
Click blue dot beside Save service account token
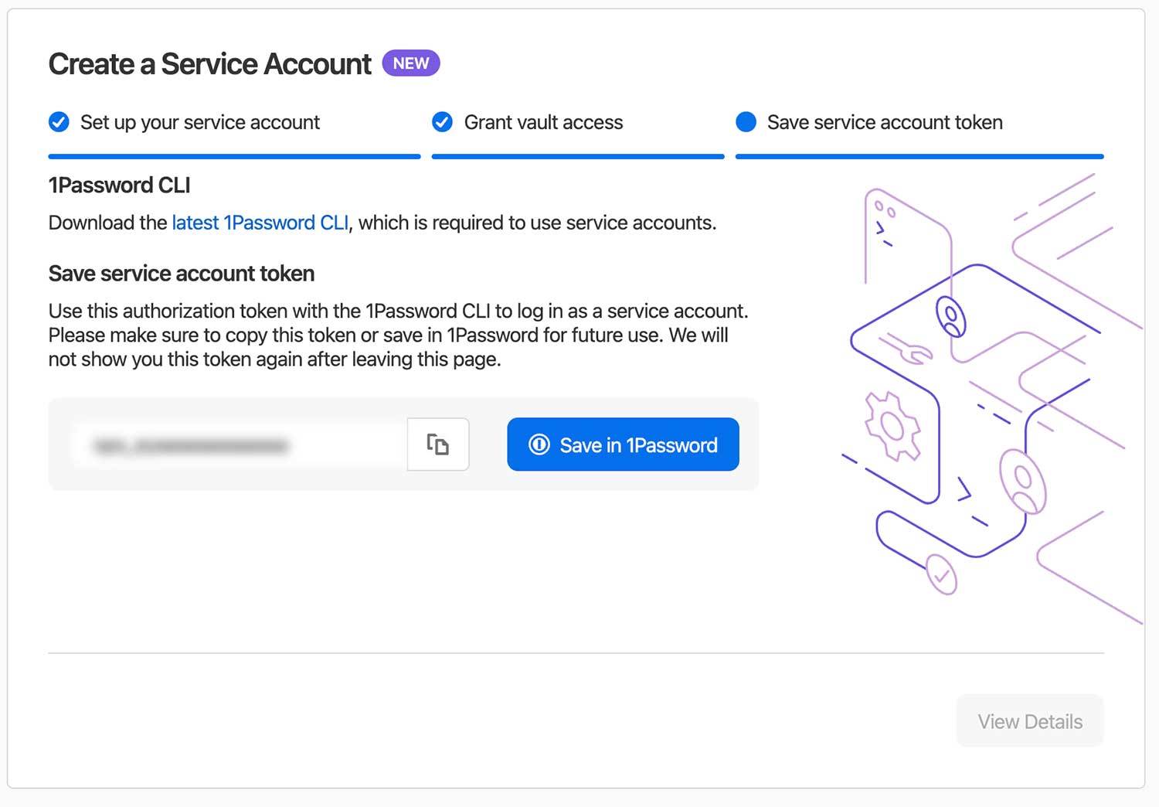(x=746, y=122)
